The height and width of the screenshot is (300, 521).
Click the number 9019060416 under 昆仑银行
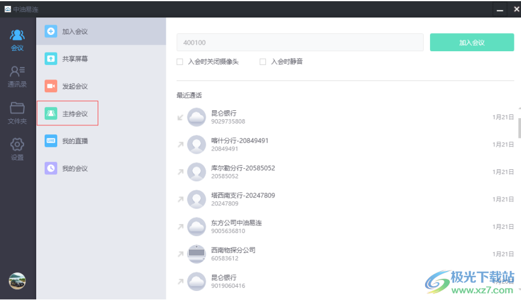tap(228, 286)
